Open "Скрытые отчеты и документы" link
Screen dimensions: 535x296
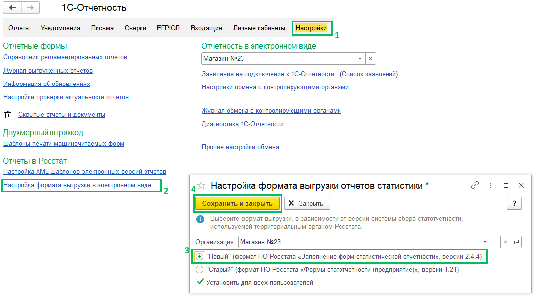pos(62,115)
